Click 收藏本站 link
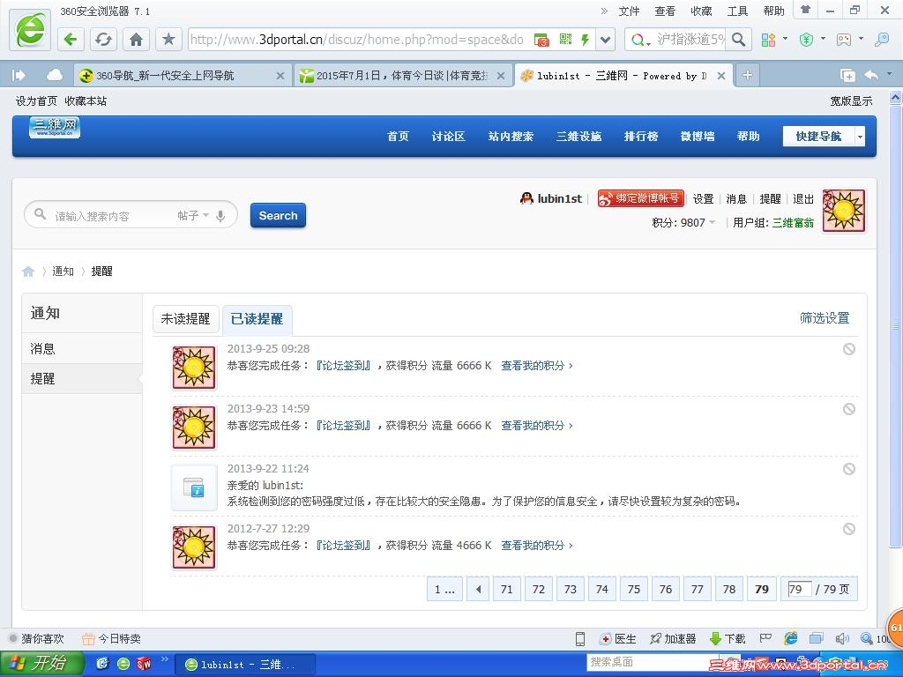Image resolution: width=903 pixels, height=677 pixels. pos(86,100)
